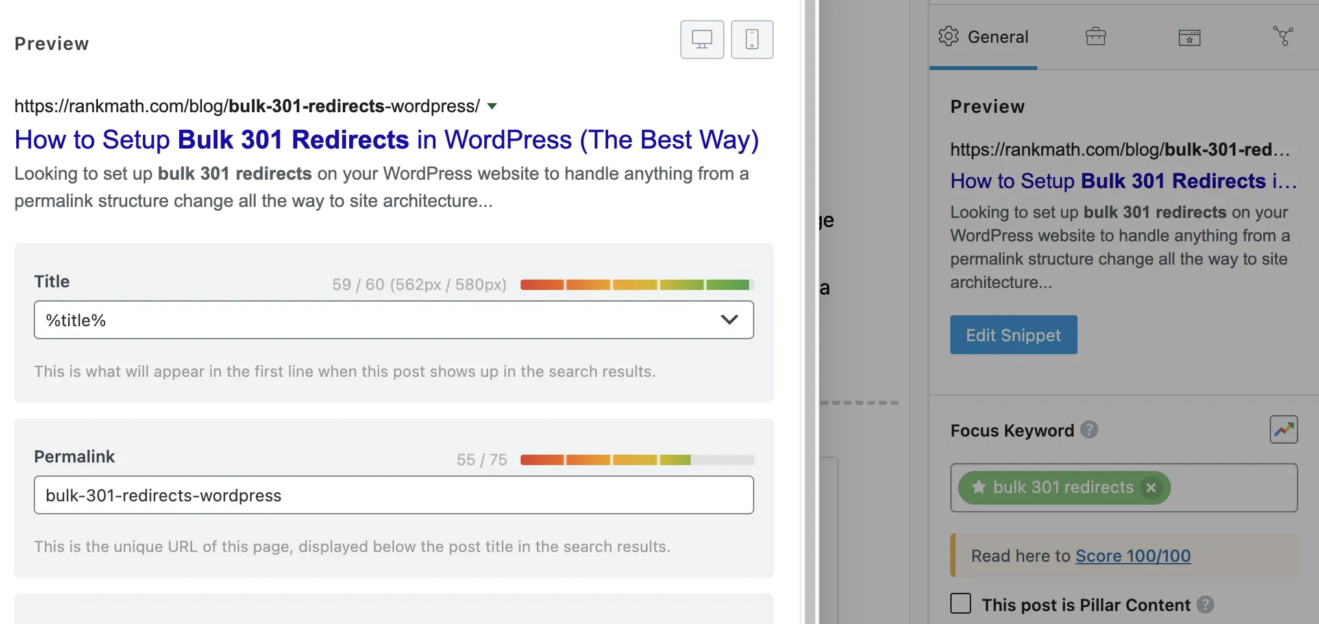Click the Edit Snippet button
This screenshot has height=624, width=1319.
pyautogui.click(x=1013, y=335)
